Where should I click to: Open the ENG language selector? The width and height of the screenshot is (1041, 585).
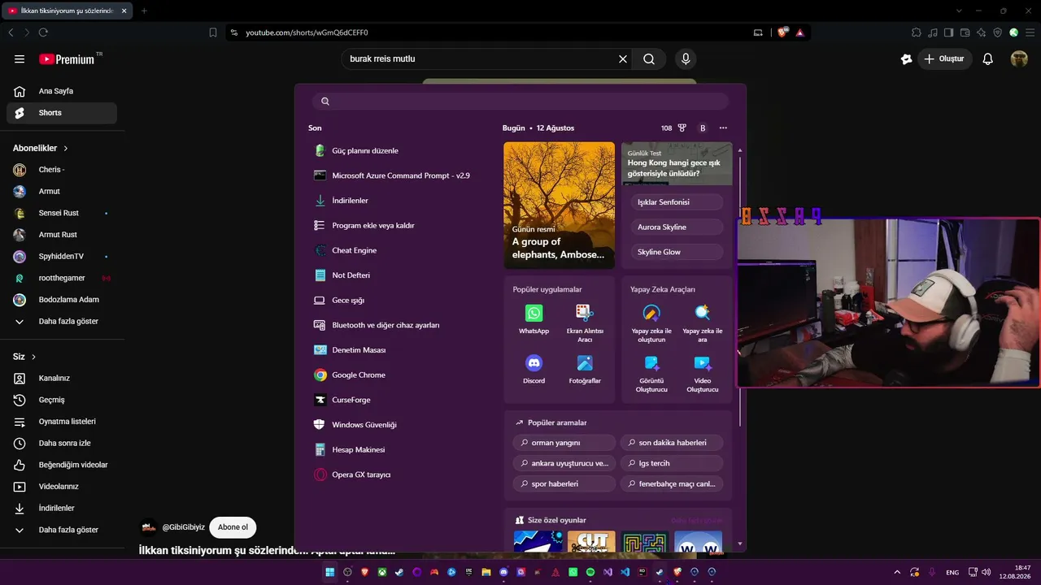coord(952,572)
